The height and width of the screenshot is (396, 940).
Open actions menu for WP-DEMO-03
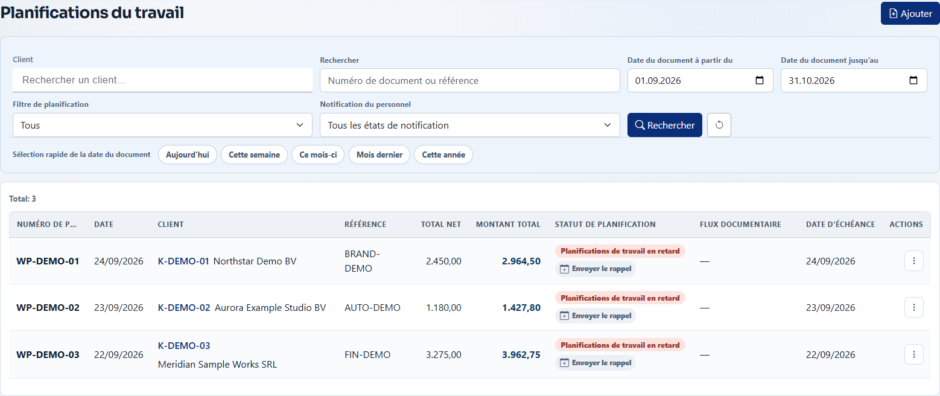click(x=914, y=354)
